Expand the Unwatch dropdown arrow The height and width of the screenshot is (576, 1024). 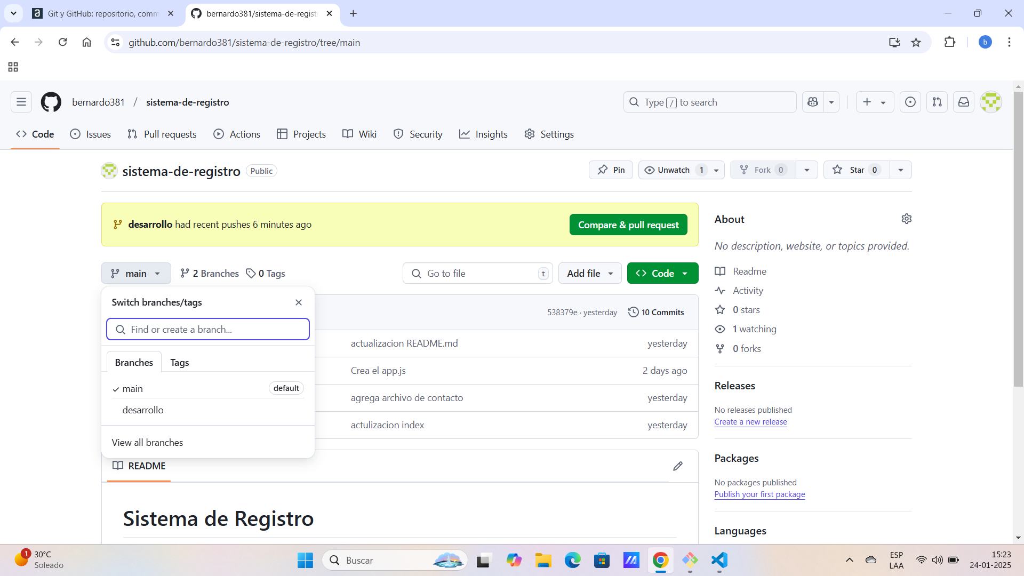pyautogui.click(x=717, y=170)
